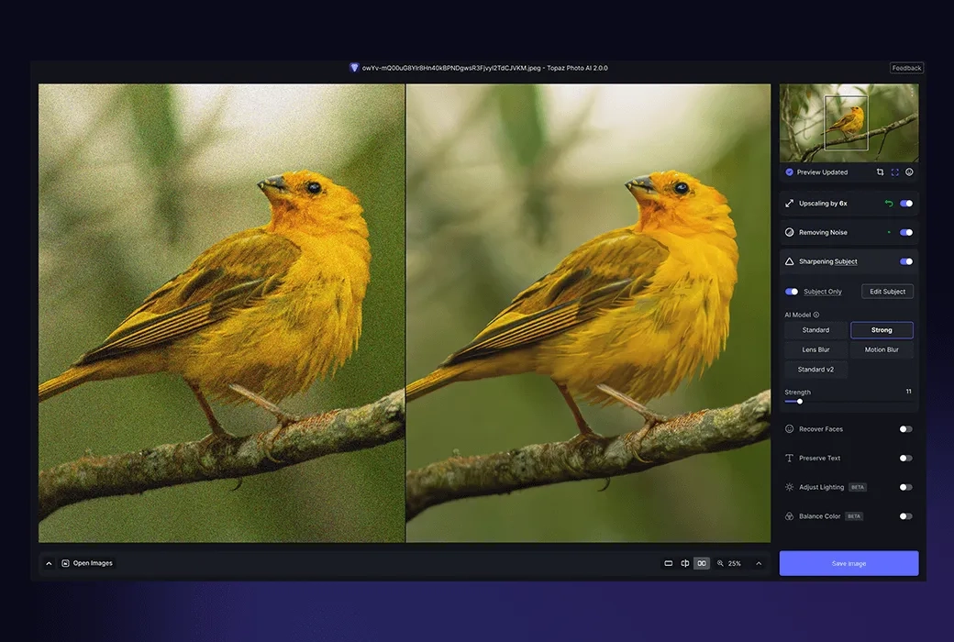Image resolution: width=954 pixels, height=642 pixels.
Task: Click the Sharpening triangle icon
Action: (789, 261)
